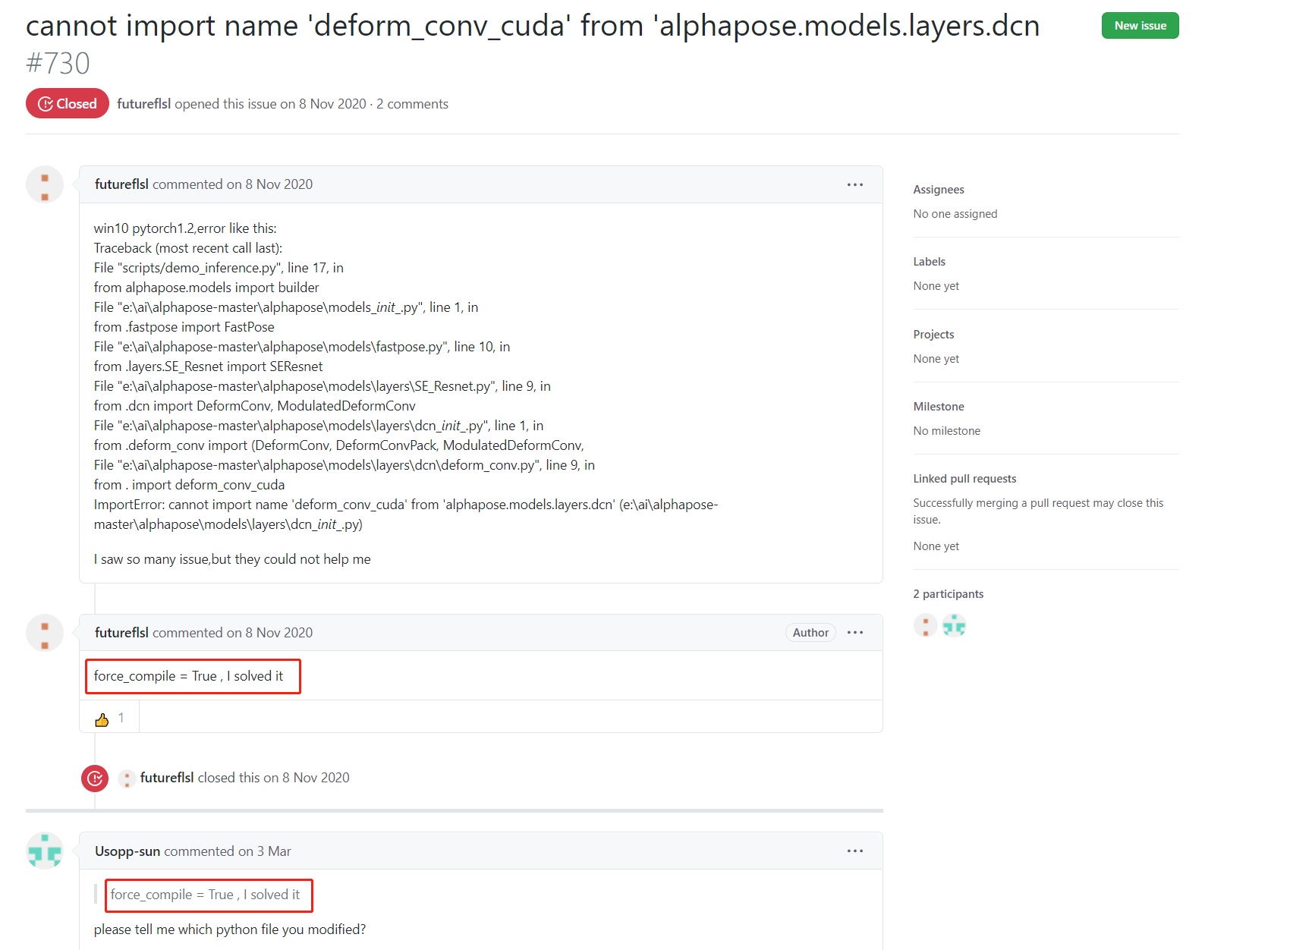The image size is (1312, 950).
Task: Click quoted 'force_compile = True' in Usopp-sun comment
Action: coord(206,895)
